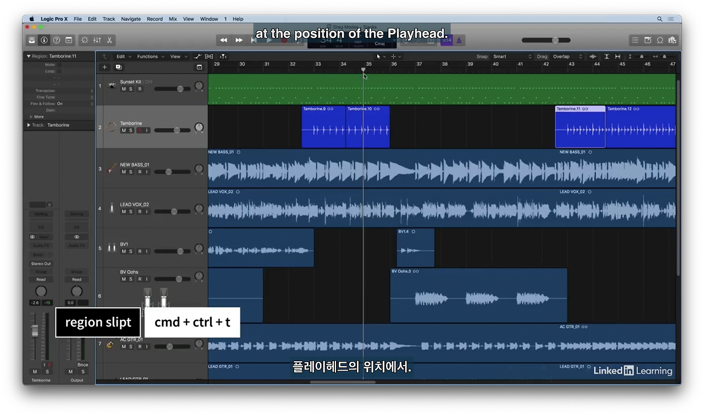
Task: Click the Vertical Auto Zoom button
Action: pyautogui.click(x=607, y=57)
